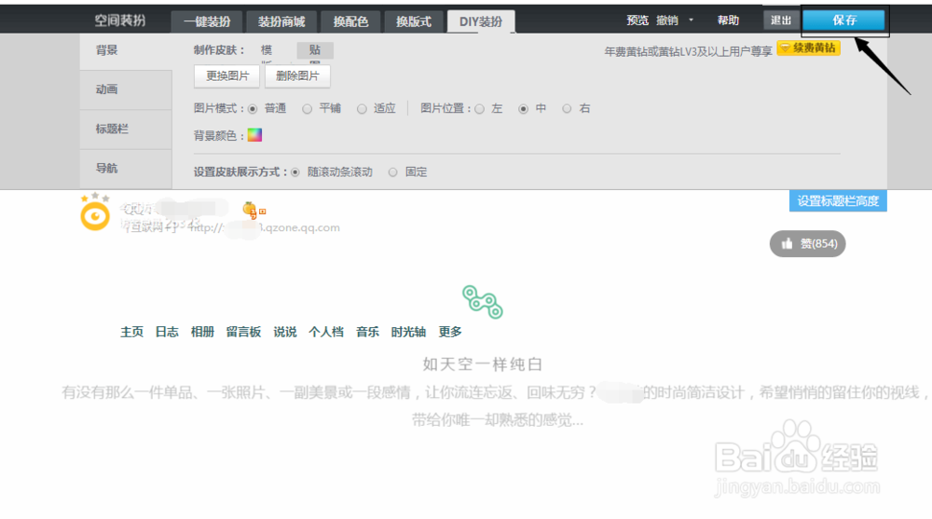Open the 撤销 dropdown arrow
Screen dimensions: 932x519
coord(691,20)
